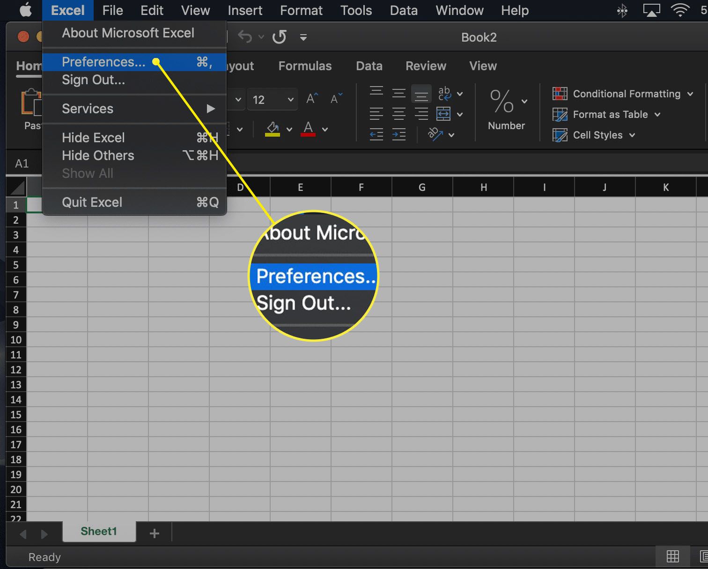Switch to Normal view grid icon
Image resolution: width=708 pixels, height=569 pixels.
tap(673, 556)
